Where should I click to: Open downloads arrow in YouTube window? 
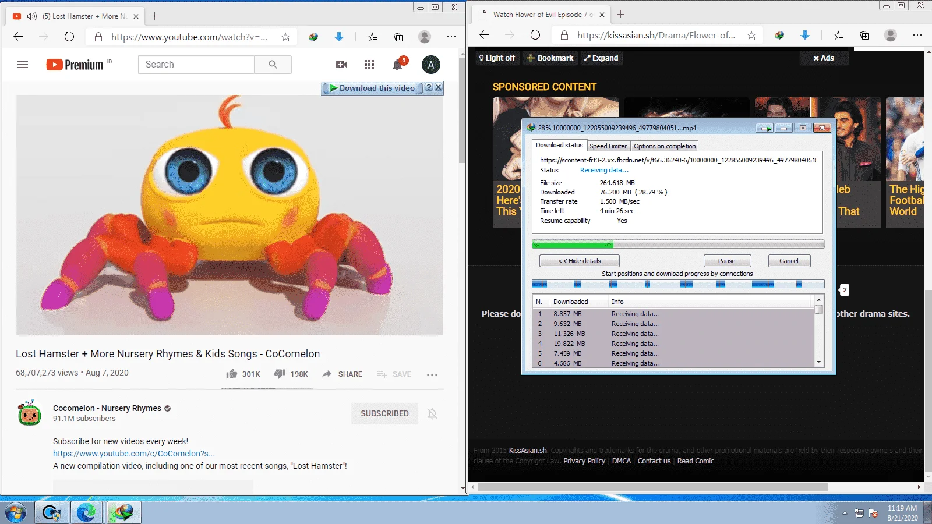[339, 37]
